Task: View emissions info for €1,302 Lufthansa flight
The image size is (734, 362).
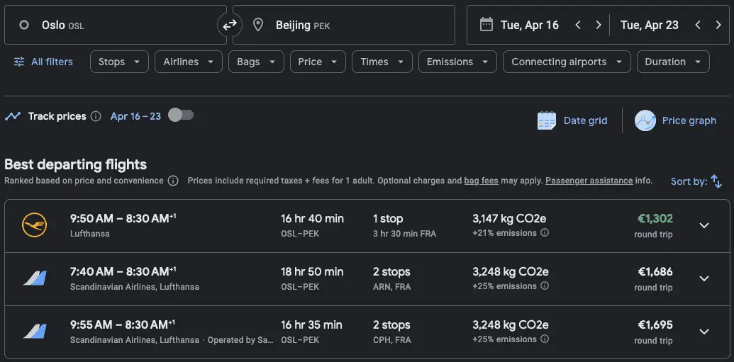Action: pyautogui.click(x=545, y=233)
